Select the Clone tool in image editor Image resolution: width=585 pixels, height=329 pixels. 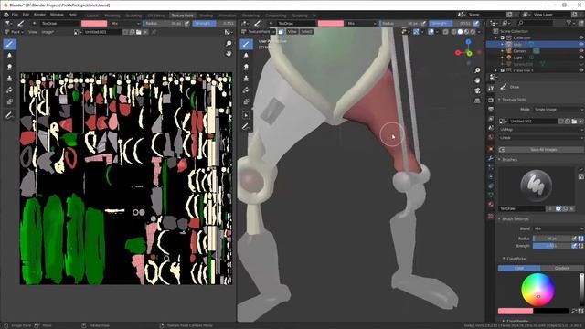coord(9,79)
